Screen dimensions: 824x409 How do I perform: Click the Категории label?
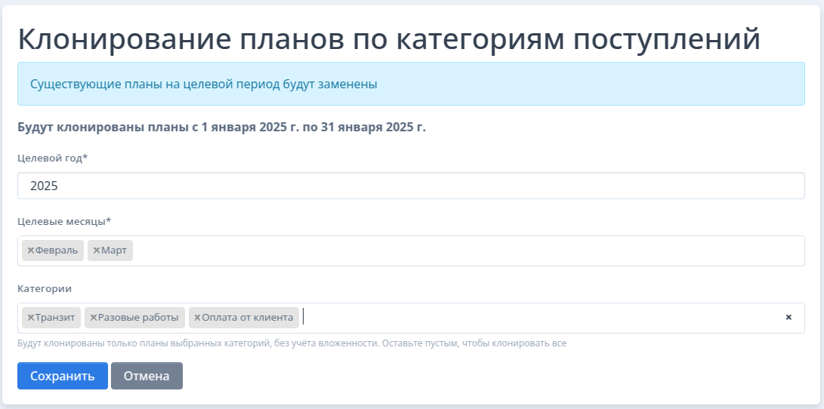coord(45,289)
